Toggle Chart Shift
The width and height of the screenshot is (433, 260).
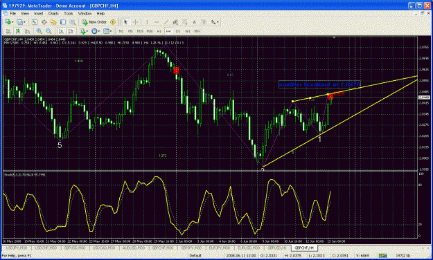point(71,31)
